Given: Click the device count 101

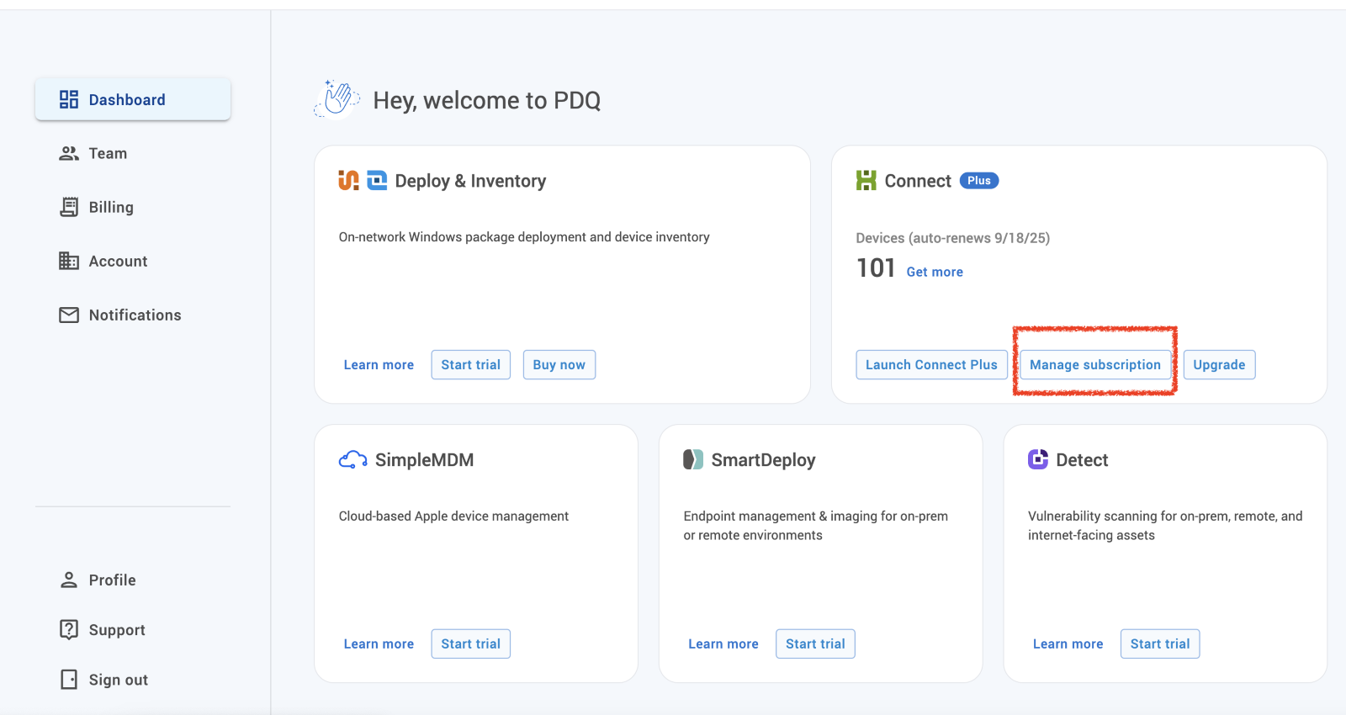Looking at the screenshot, I should (x=876, y=267).
